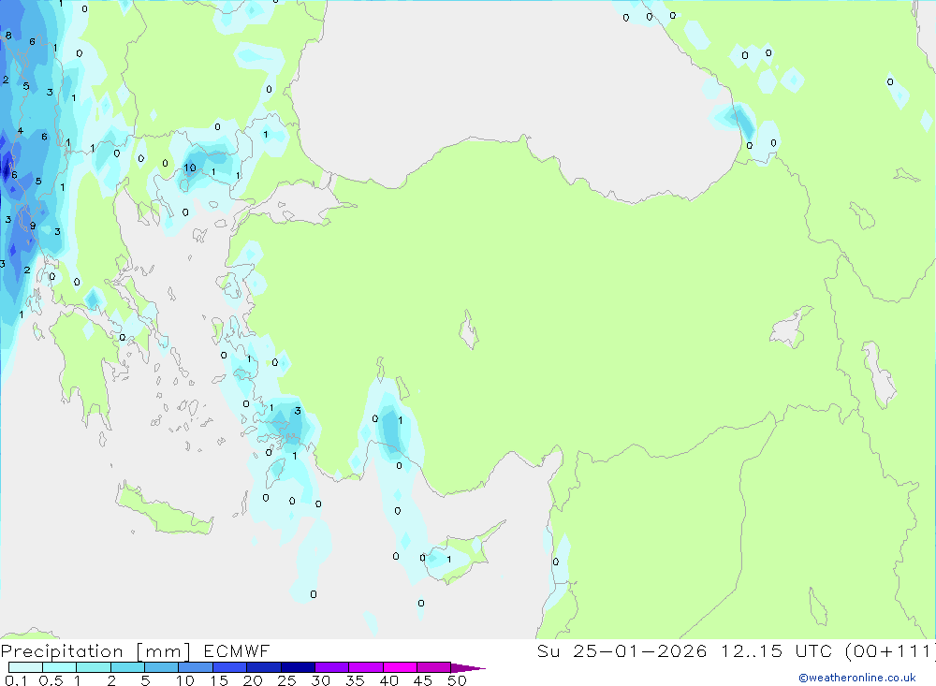Select the swatch between 1 and 2

tap(93, 667)
